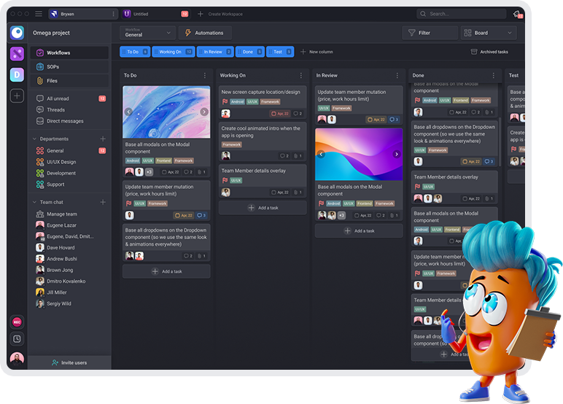Open the To Do column options menu

point(205,75)
